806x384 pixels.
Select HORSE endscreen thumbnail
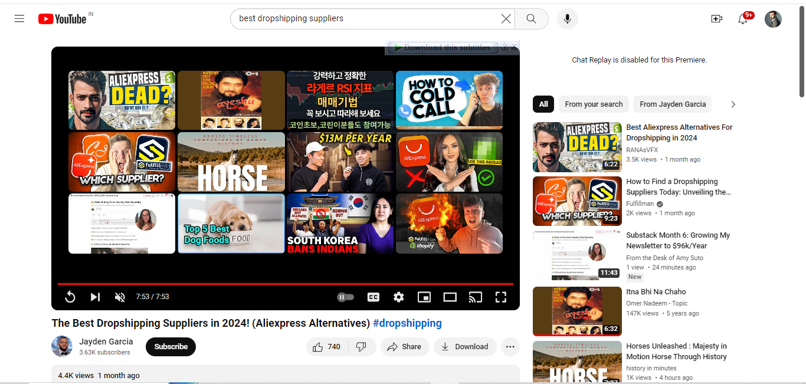pos(231,162)
